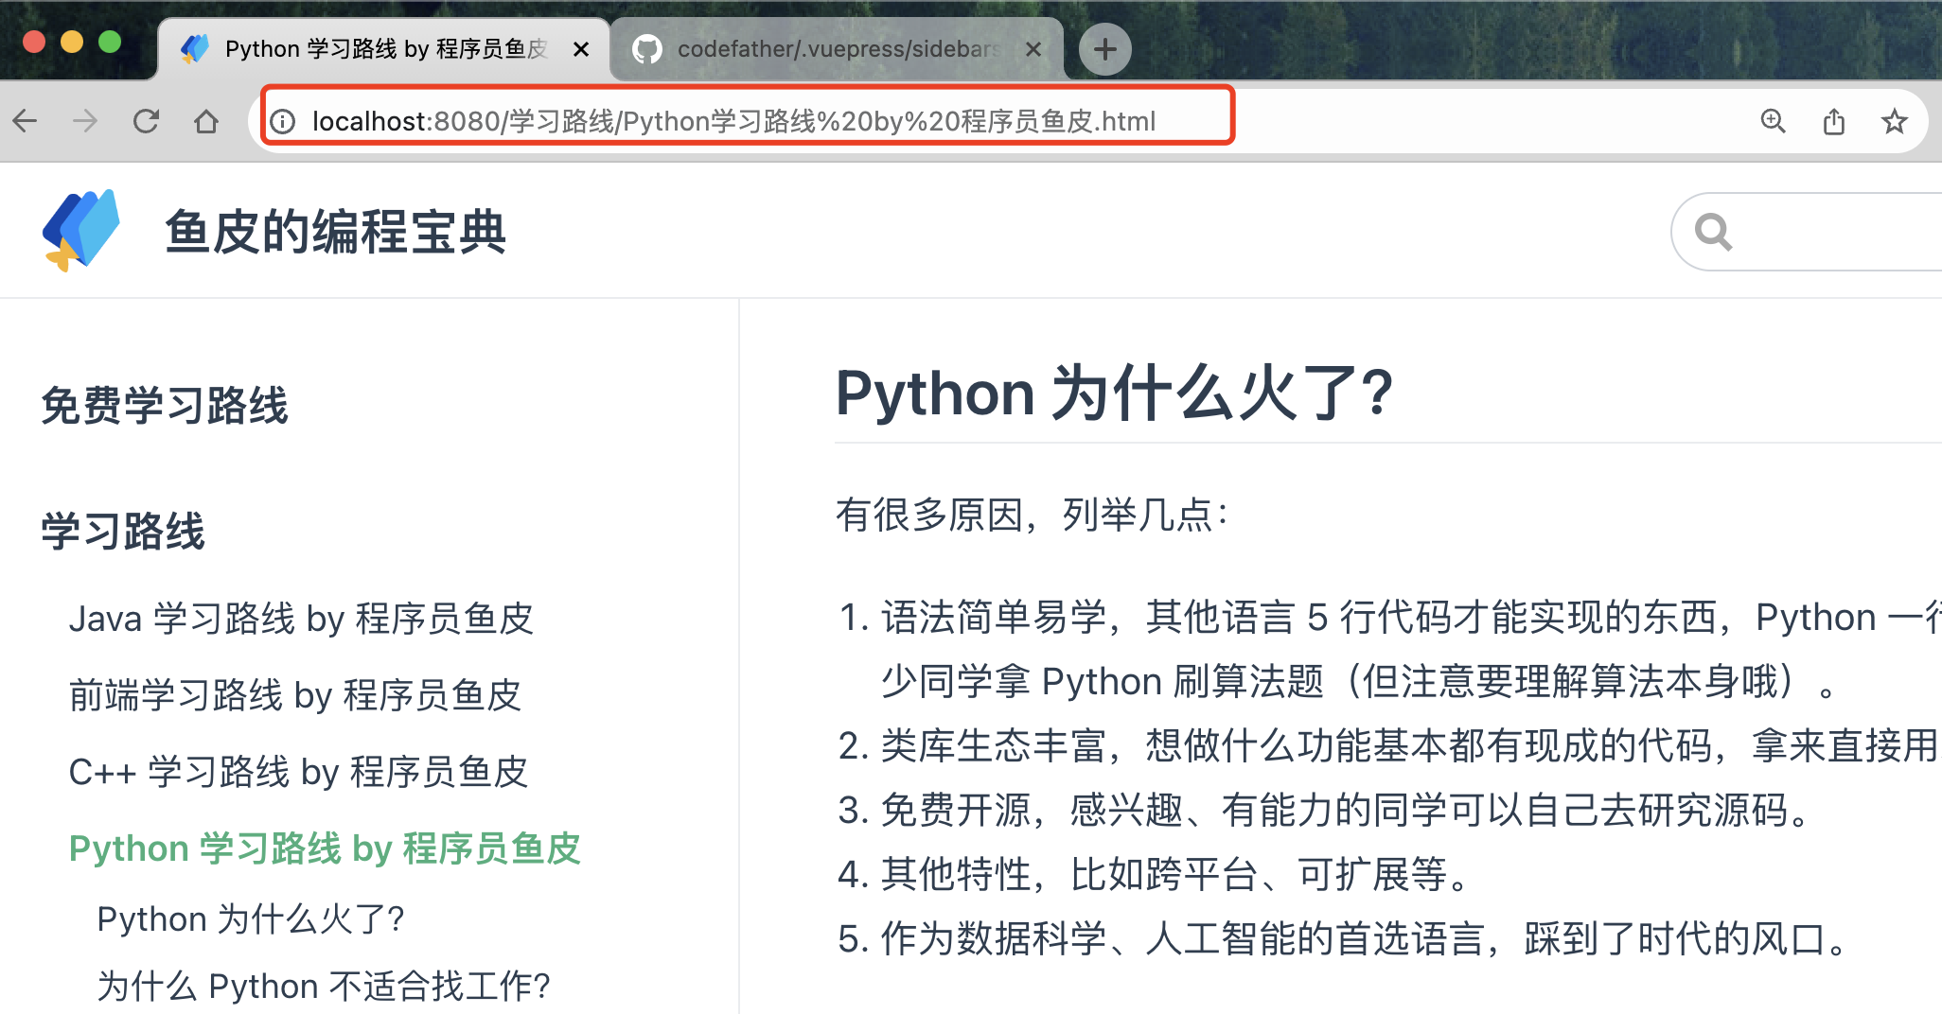Bookmark this page with the star icon
The height and width of the screenshot is (1014, 1942).
(1894, 121)
